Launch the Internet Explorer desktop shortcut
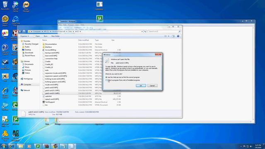 (x=5, y=93)
